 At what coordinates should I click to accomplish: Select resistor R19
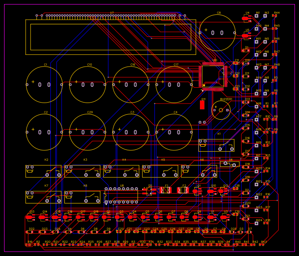point(29,245)
